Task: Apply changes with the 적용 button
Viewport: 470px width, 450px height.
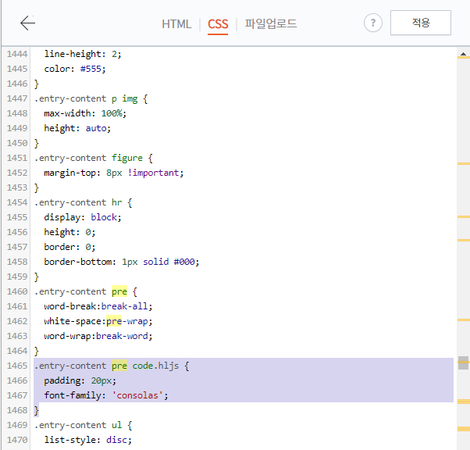Action: tap(421, 23)
